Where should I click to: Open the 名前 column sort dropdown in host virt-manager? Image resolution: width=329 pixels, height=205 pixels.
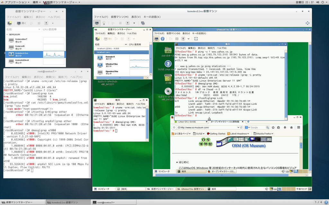[x=39, y=29]
